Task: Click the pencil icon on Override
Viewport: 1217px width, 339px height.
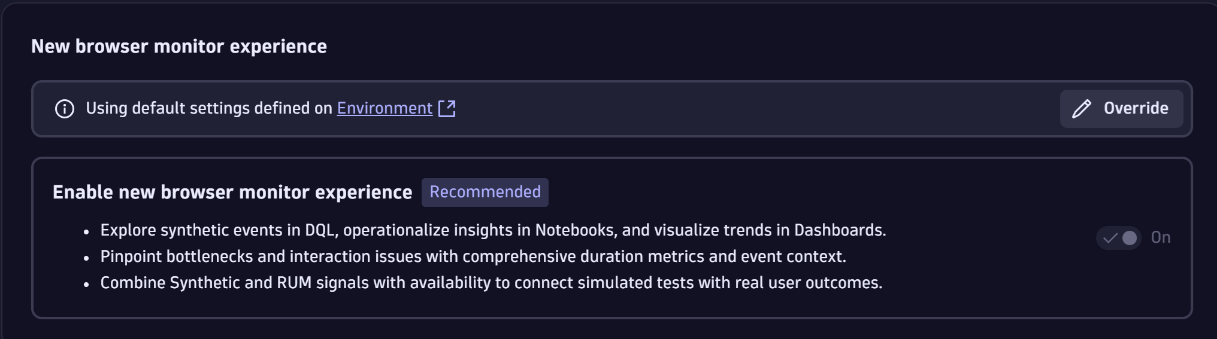Action: pos(1081,109)
